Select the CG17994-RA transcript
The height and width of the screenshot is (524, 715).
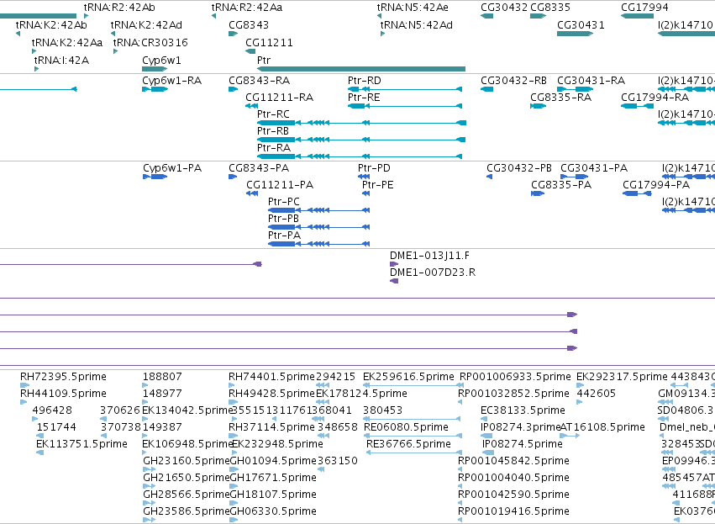[x=637, y=106]
